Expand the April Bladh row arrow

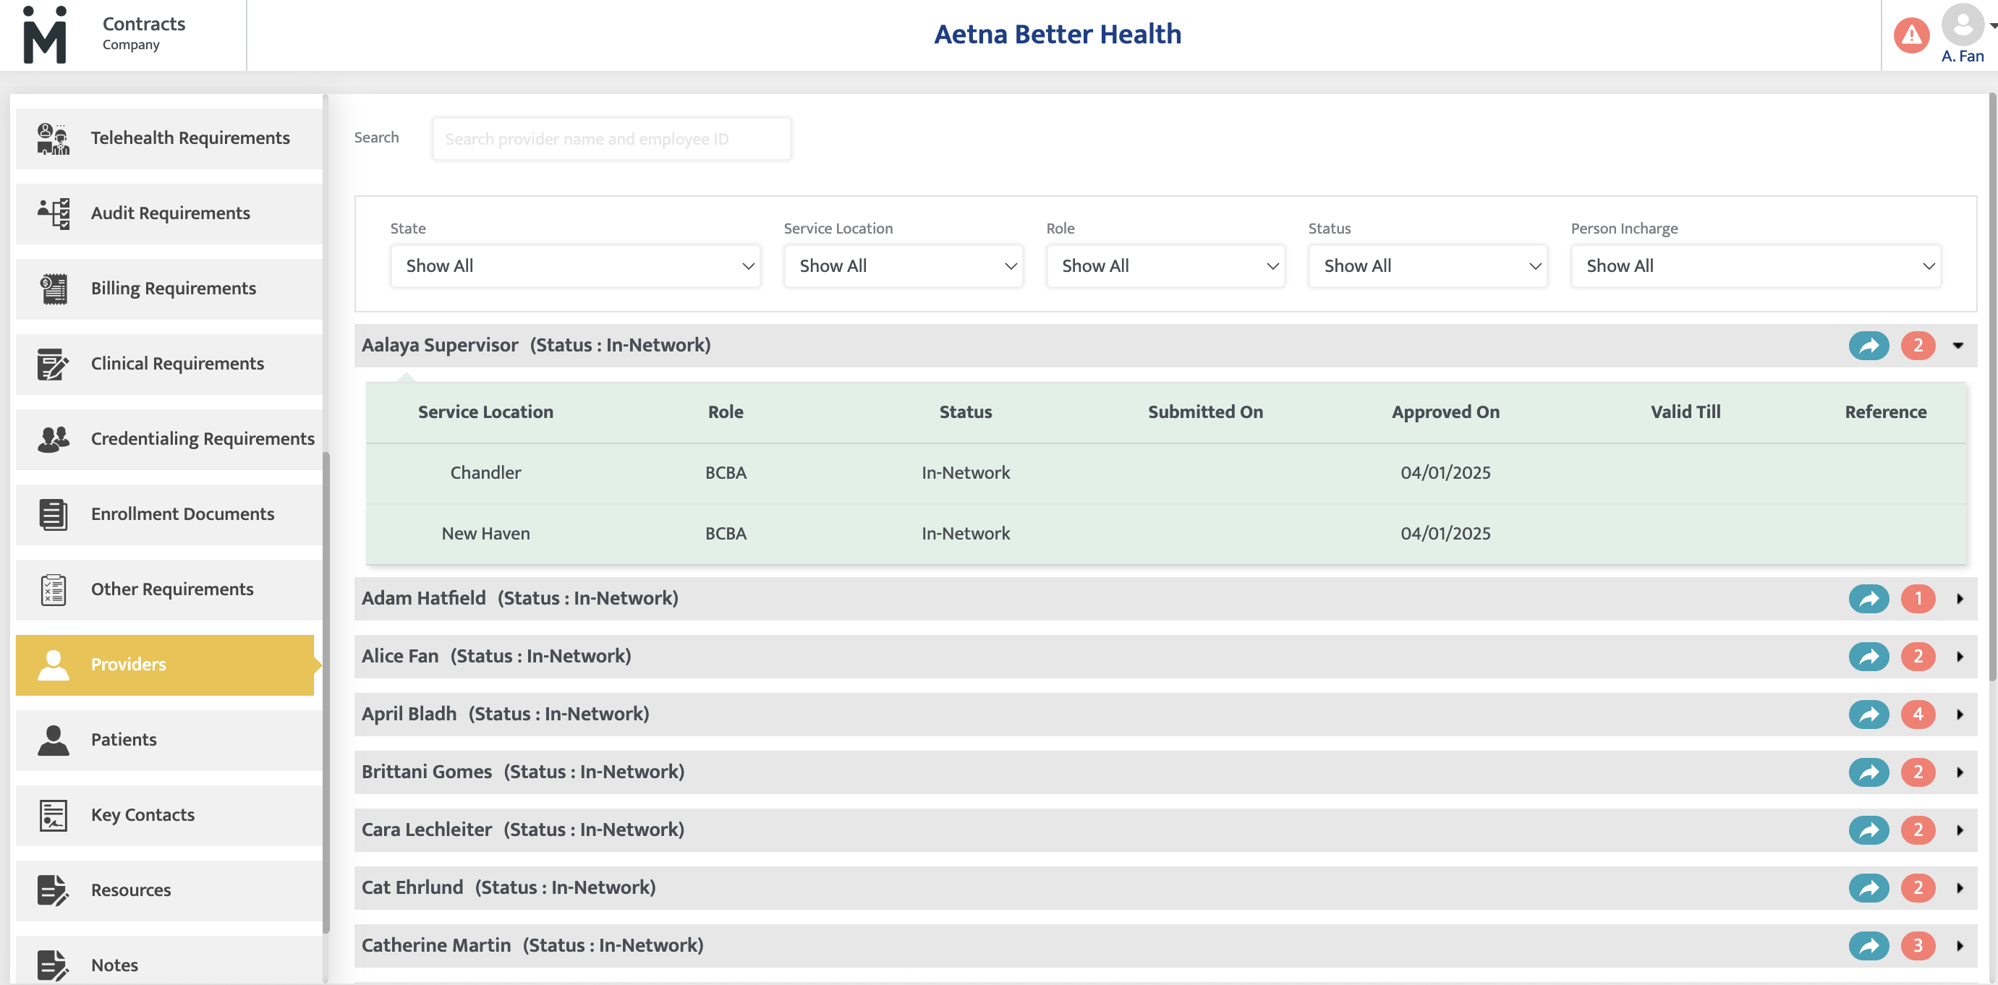1959,715
